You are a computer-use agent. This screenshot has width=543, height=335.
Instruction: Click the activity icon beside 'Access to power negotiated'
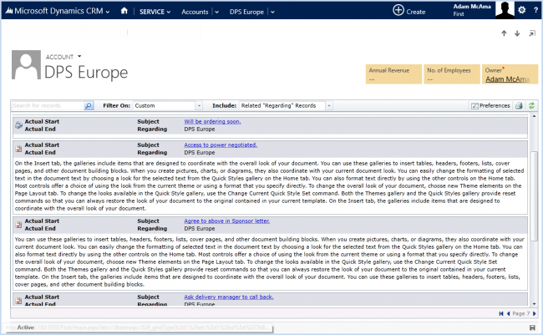(x=18, y=149)
